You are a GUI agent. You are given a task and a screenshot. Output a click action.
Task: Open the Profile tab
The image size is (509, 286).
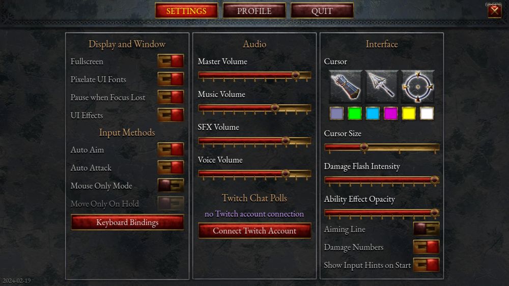point(254,11)
